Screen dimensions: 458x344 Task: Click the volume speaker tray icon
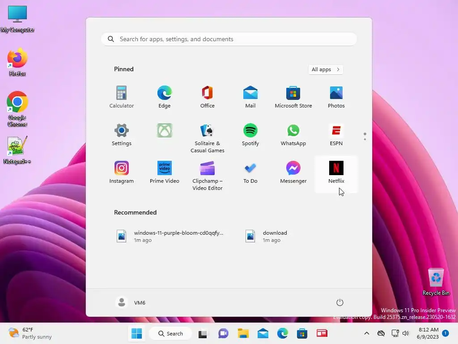[405, 333]
